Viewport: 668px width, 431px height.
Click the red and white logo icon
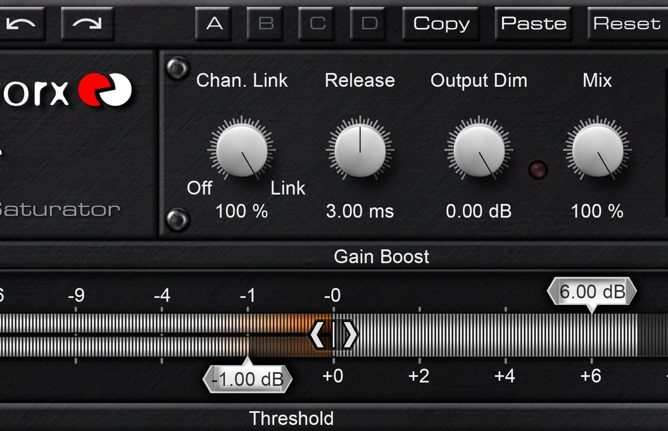[105, 90]
